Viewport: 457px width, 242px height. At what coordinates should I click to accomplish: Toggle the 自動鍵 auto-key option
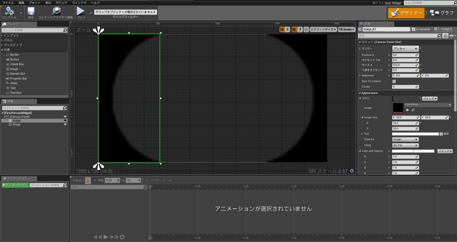(77, 181)
